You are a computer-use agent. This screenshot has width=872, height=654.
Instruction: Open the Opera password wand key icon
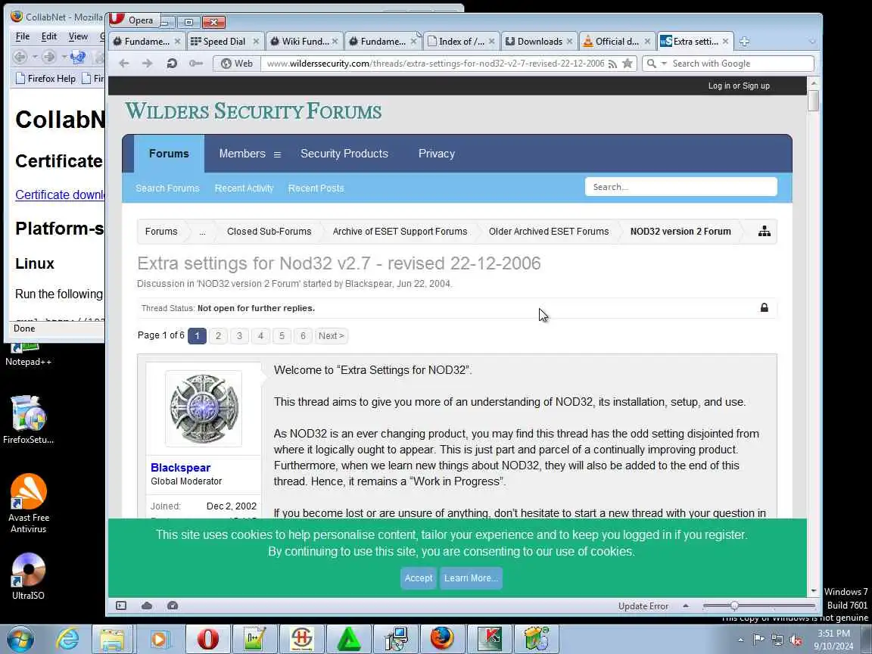point(196,64)
